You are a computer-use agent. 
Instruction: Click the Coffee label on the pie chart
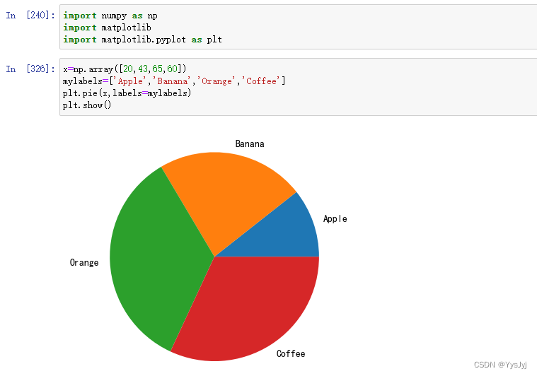point(291,353)
